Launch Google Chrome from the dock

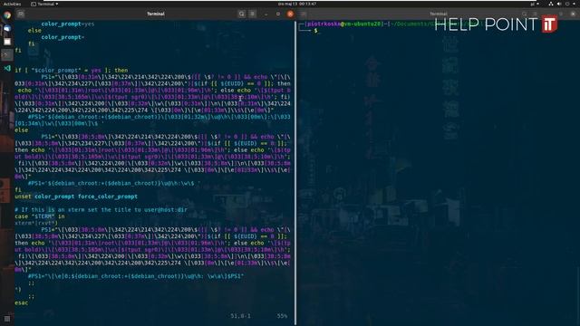7,15
